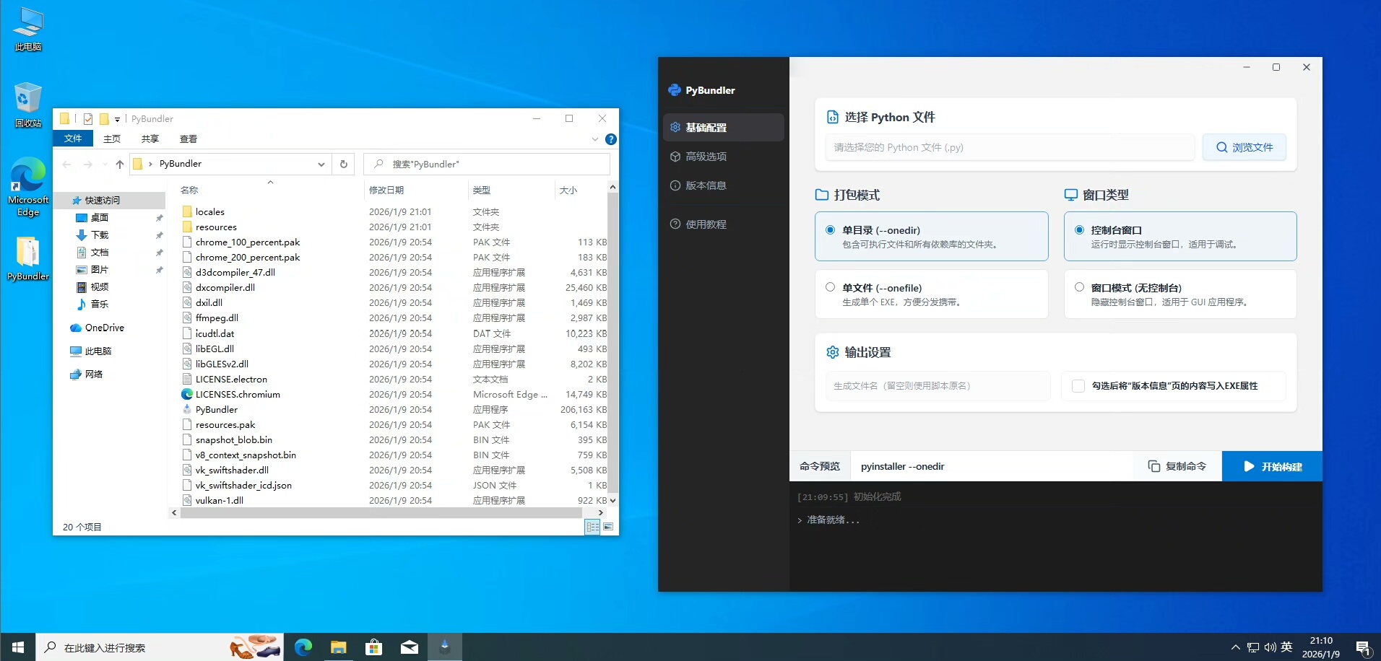Select the 单文件 (--onefile) packaging mode
This screenshot has height=661, width=1381.
pos(831,287)
